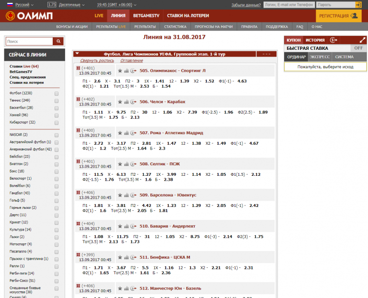Star match 506 Челси - Карабах

tap(120, 102)
